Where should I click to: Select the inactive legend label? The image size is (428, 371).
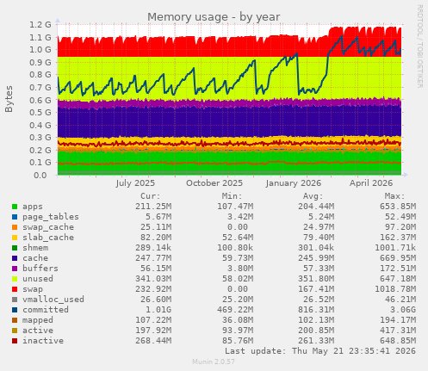[43, 341]
